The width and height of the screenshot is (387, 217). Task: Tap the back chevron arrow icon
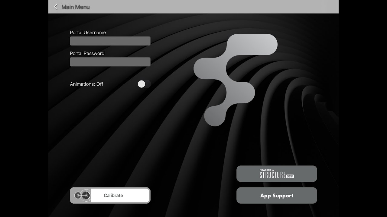coord(56,7)
